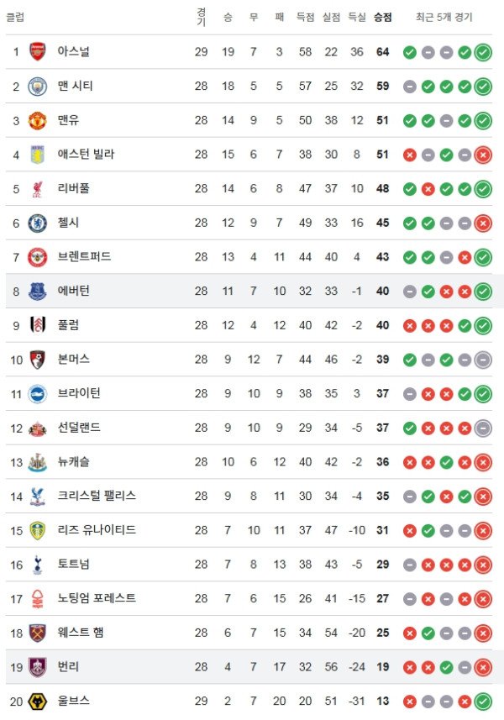Click the 맨 시티 club crest
This screenshot has width=504, height=720.
click(x=37, y=86)
